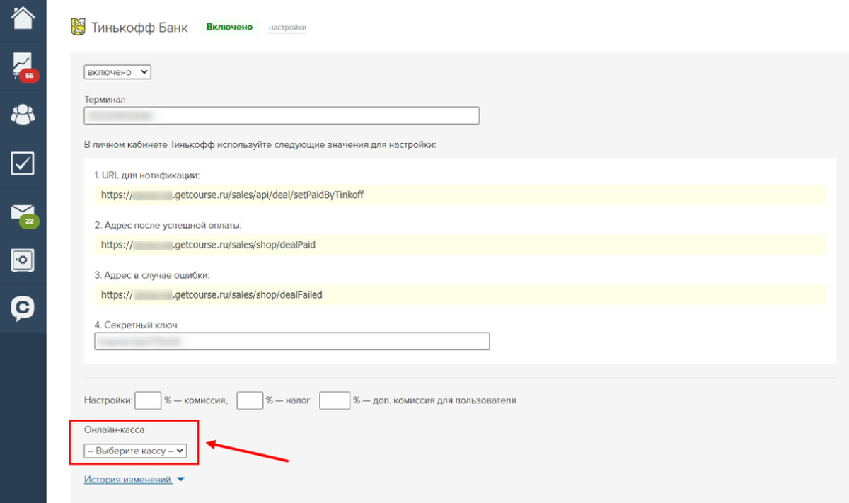This screenshot has height=503, width=849.
Task: Click the 'Включено' status badge
Action: [x=229, y=27]
